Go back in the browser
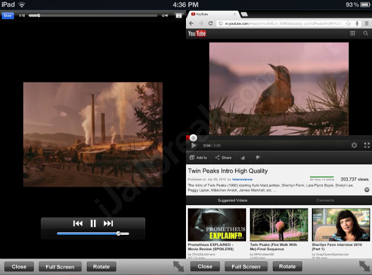Viewport: 372px width, 275px height. pos(191,23)
